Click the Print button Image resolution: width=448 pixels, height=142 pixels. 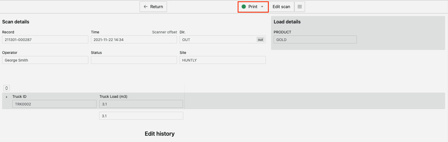[x=253, y=7]
